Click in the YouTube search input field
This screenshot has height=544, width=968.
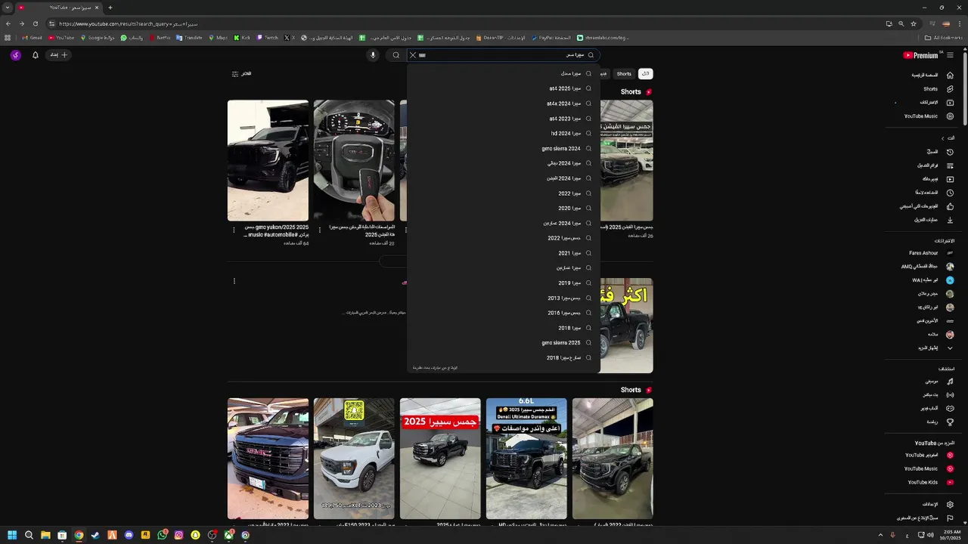coord(503,55)
